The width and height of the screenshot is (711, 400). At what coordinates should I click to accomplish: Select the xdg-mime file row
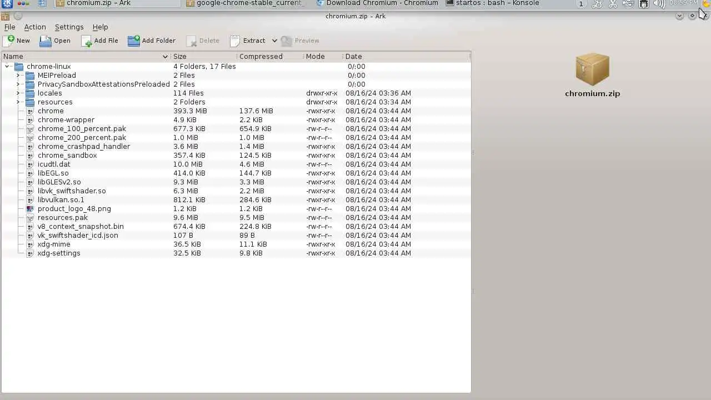[236, 244]
